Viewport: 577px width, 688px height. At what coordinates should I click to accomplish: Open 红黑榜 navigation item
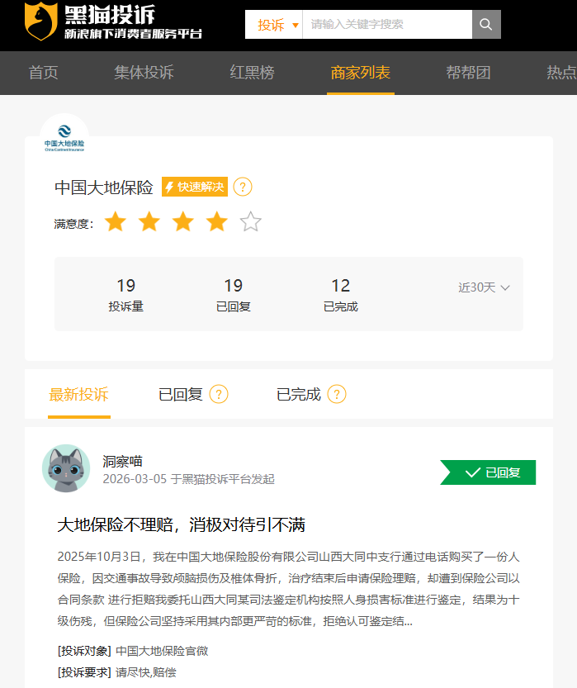tap(252, 73)
